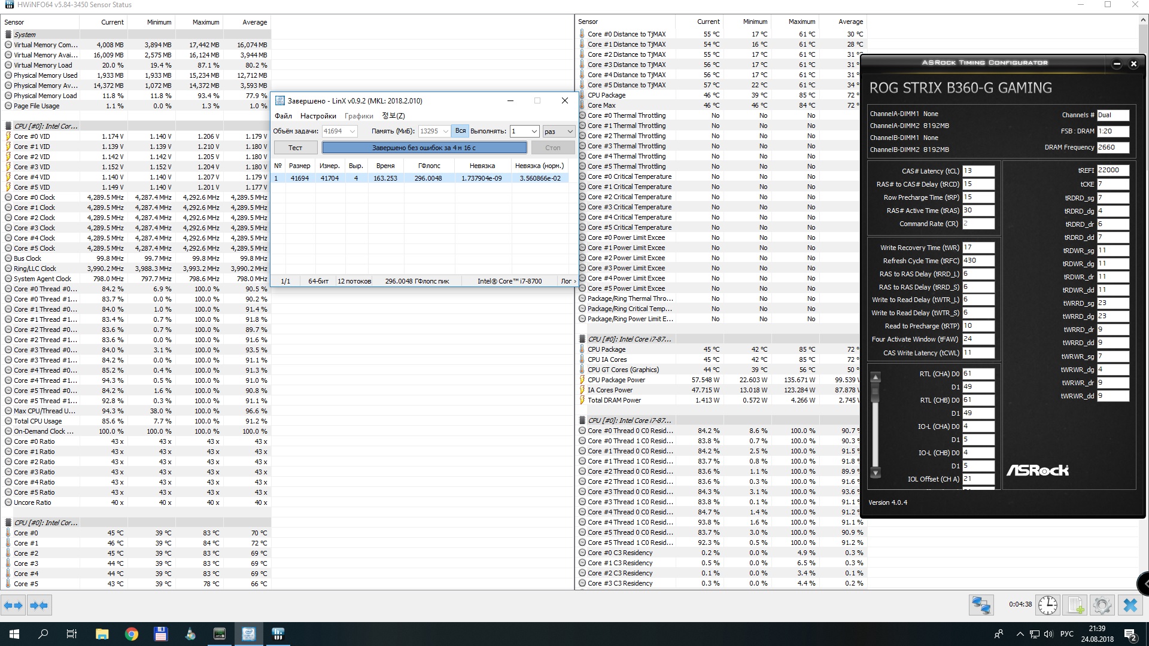Open the Память (МиБ) memory dropdown
The height and width of the screenshot is (646, 1149).
446,132
